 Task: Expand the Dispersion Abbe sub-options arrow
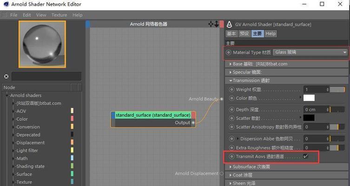pos(238,139)
